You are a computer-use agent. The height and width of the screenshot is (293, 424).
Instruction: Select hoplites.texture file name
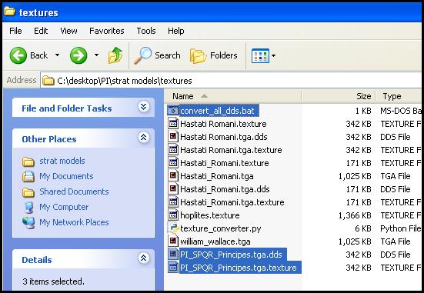pyautogui.click(x=210, y=215)
